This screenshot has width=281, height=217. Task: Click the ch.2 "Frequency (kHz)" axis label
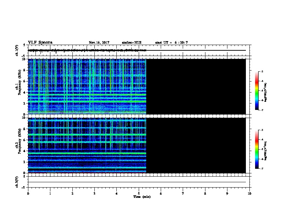[x=20, y=141]
